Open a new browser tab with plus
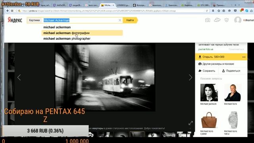Screen dimensions: 254x143 point(235,5)
